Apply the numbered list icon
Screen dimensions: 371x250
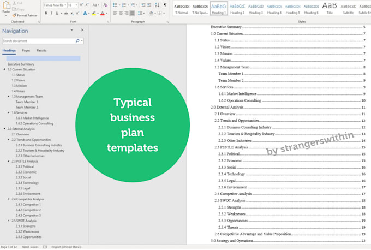click(124, 5)
